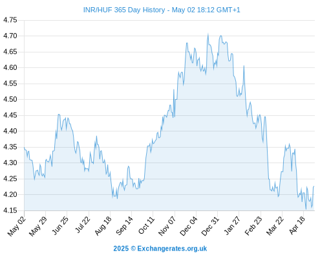Screen dimensions: 320x259
Task: Click the Jan 27 x-axis date label
Action: point(232,225)
